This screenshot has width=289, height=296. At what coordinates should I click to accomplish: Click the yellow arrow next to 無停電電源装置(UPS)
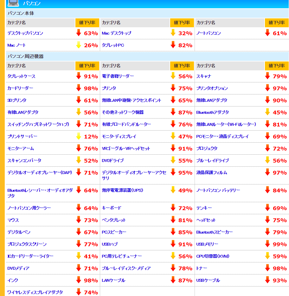point(173,190)
